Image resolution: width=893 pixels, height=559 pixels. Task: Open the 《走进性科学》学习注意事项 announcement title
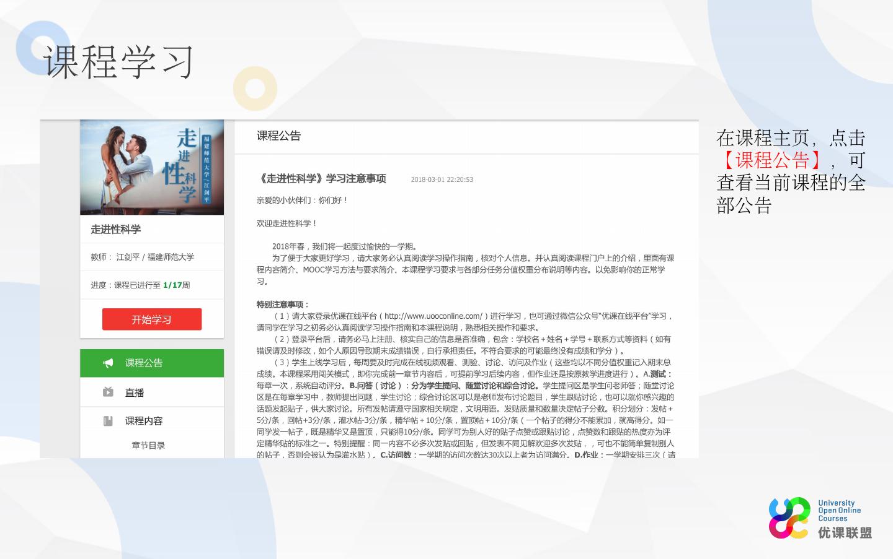click(321, 179)
